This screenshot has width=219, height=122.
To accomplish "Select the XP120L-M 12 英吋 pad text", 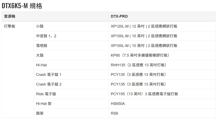I will tap(144, 26).
